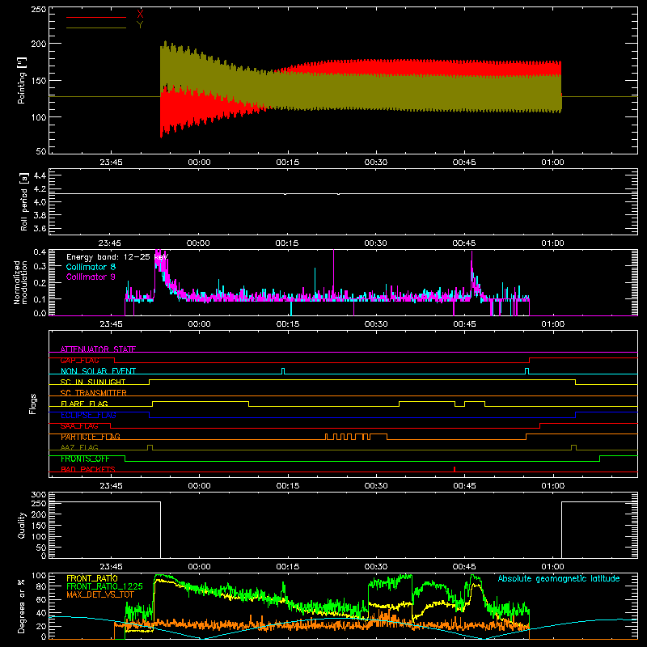
Task: Click the 'SC_IN_SUNLIGHT' flag label
Action: click(x=93, y=382)
